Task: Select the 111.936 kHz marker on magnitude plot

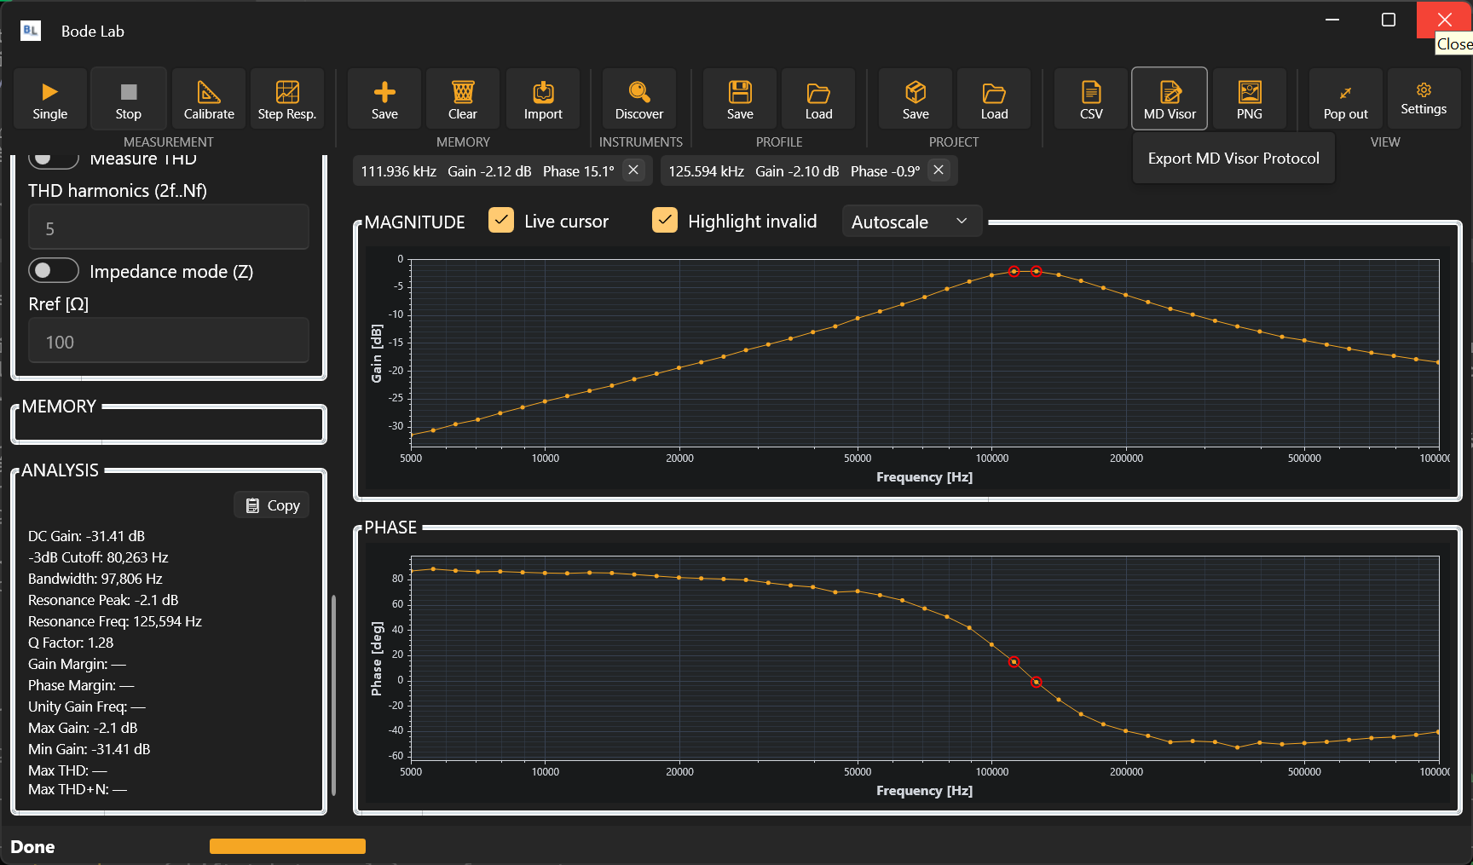Action: pos(1014,272)
